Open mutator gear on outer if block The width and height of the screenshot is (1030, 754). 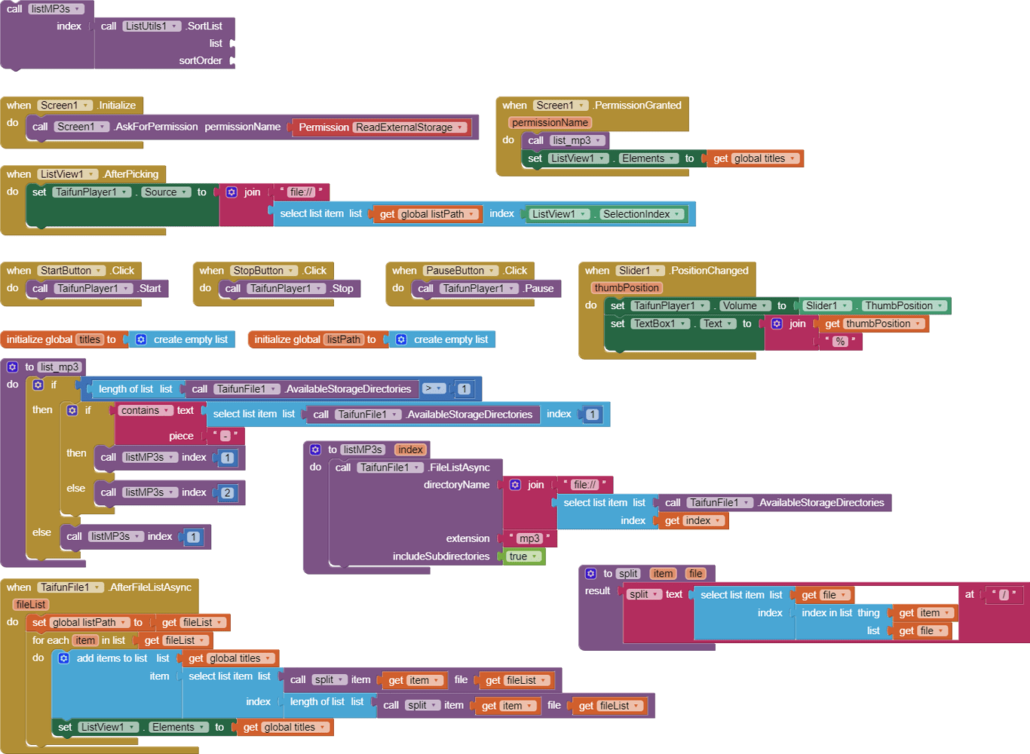[38, 385]
